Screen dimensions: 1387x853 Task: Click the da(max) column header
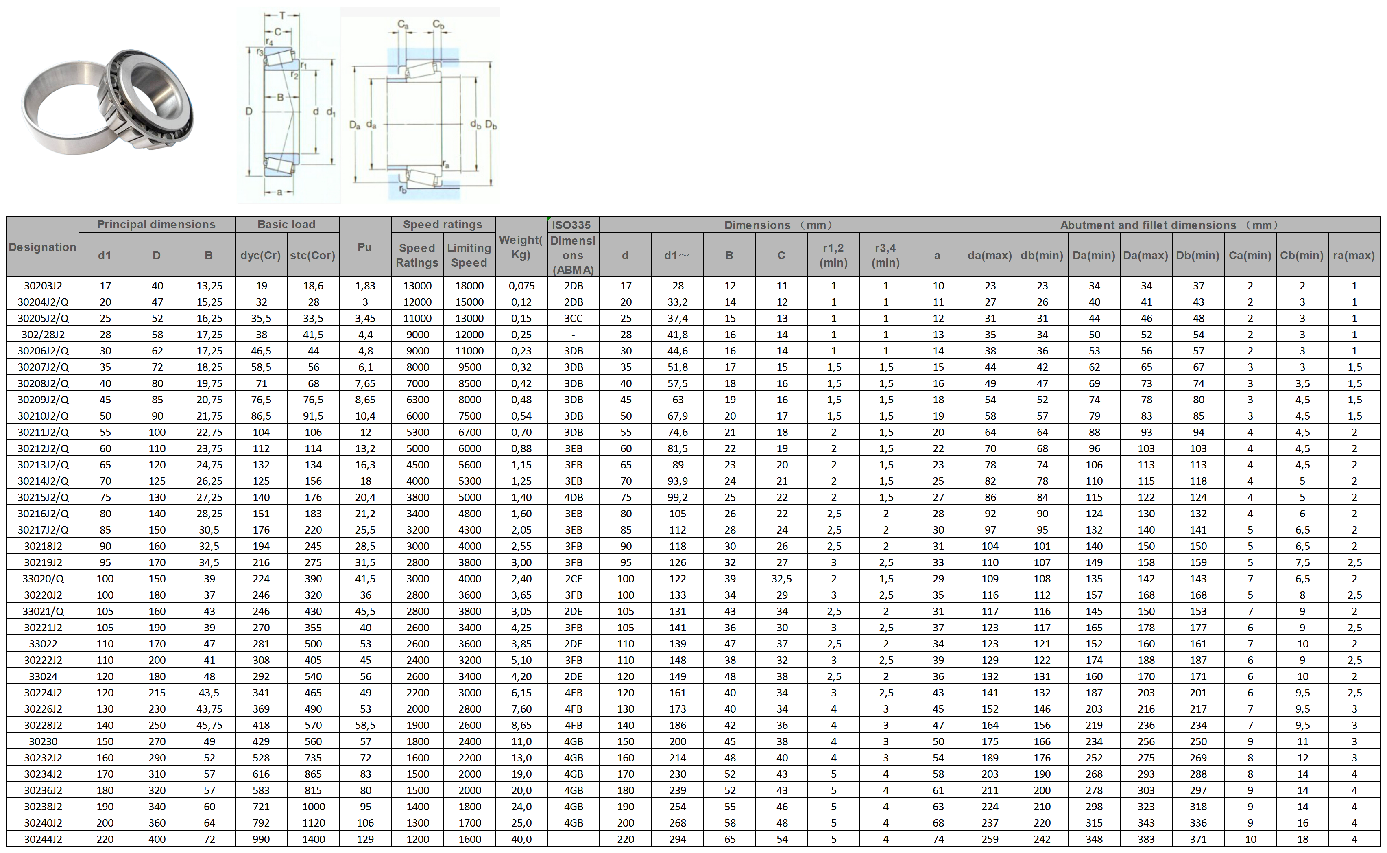point(990,255)
